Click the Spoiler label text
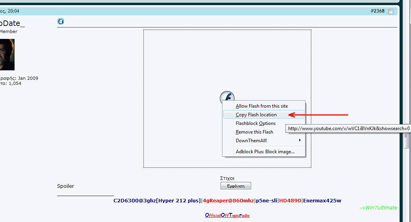The image size is (411, 222). (65, 186)
